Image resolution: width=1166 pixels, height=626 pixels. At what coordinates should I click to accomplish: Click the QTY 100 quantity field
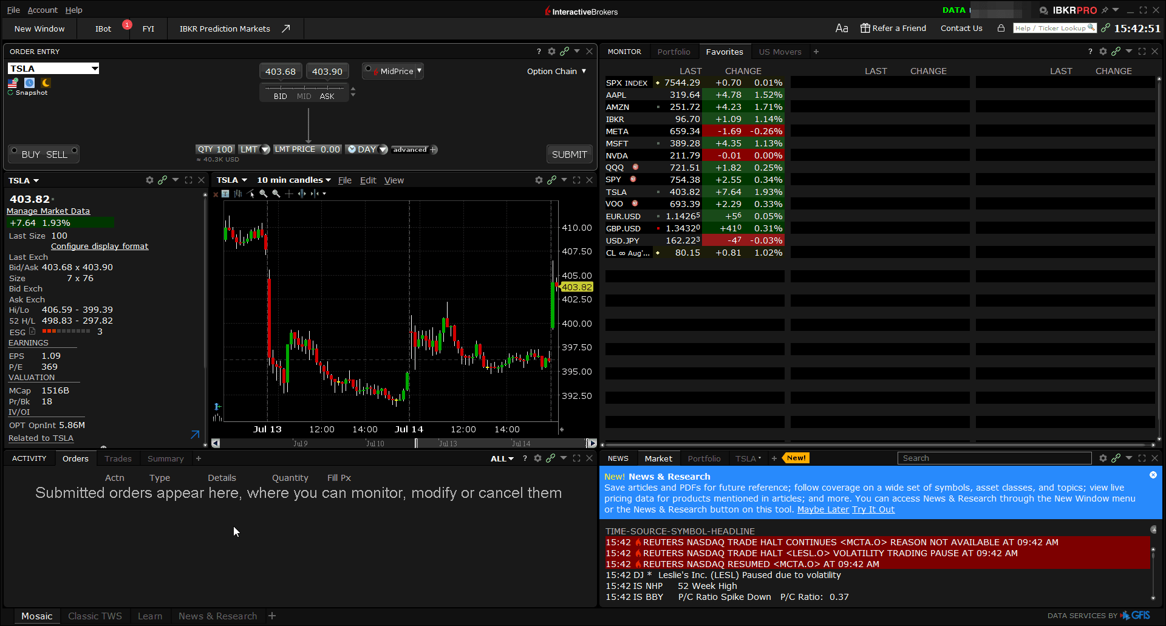click(215, 149)
